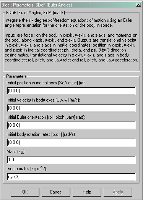The height and width of the screenshot is (200, 143).
Task: Click the paragraph beginning Inputs are forces
Action: coord(71,47)
